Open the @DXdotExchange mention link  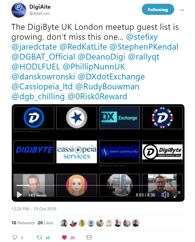pyautogui.click(x=111, y=77)
